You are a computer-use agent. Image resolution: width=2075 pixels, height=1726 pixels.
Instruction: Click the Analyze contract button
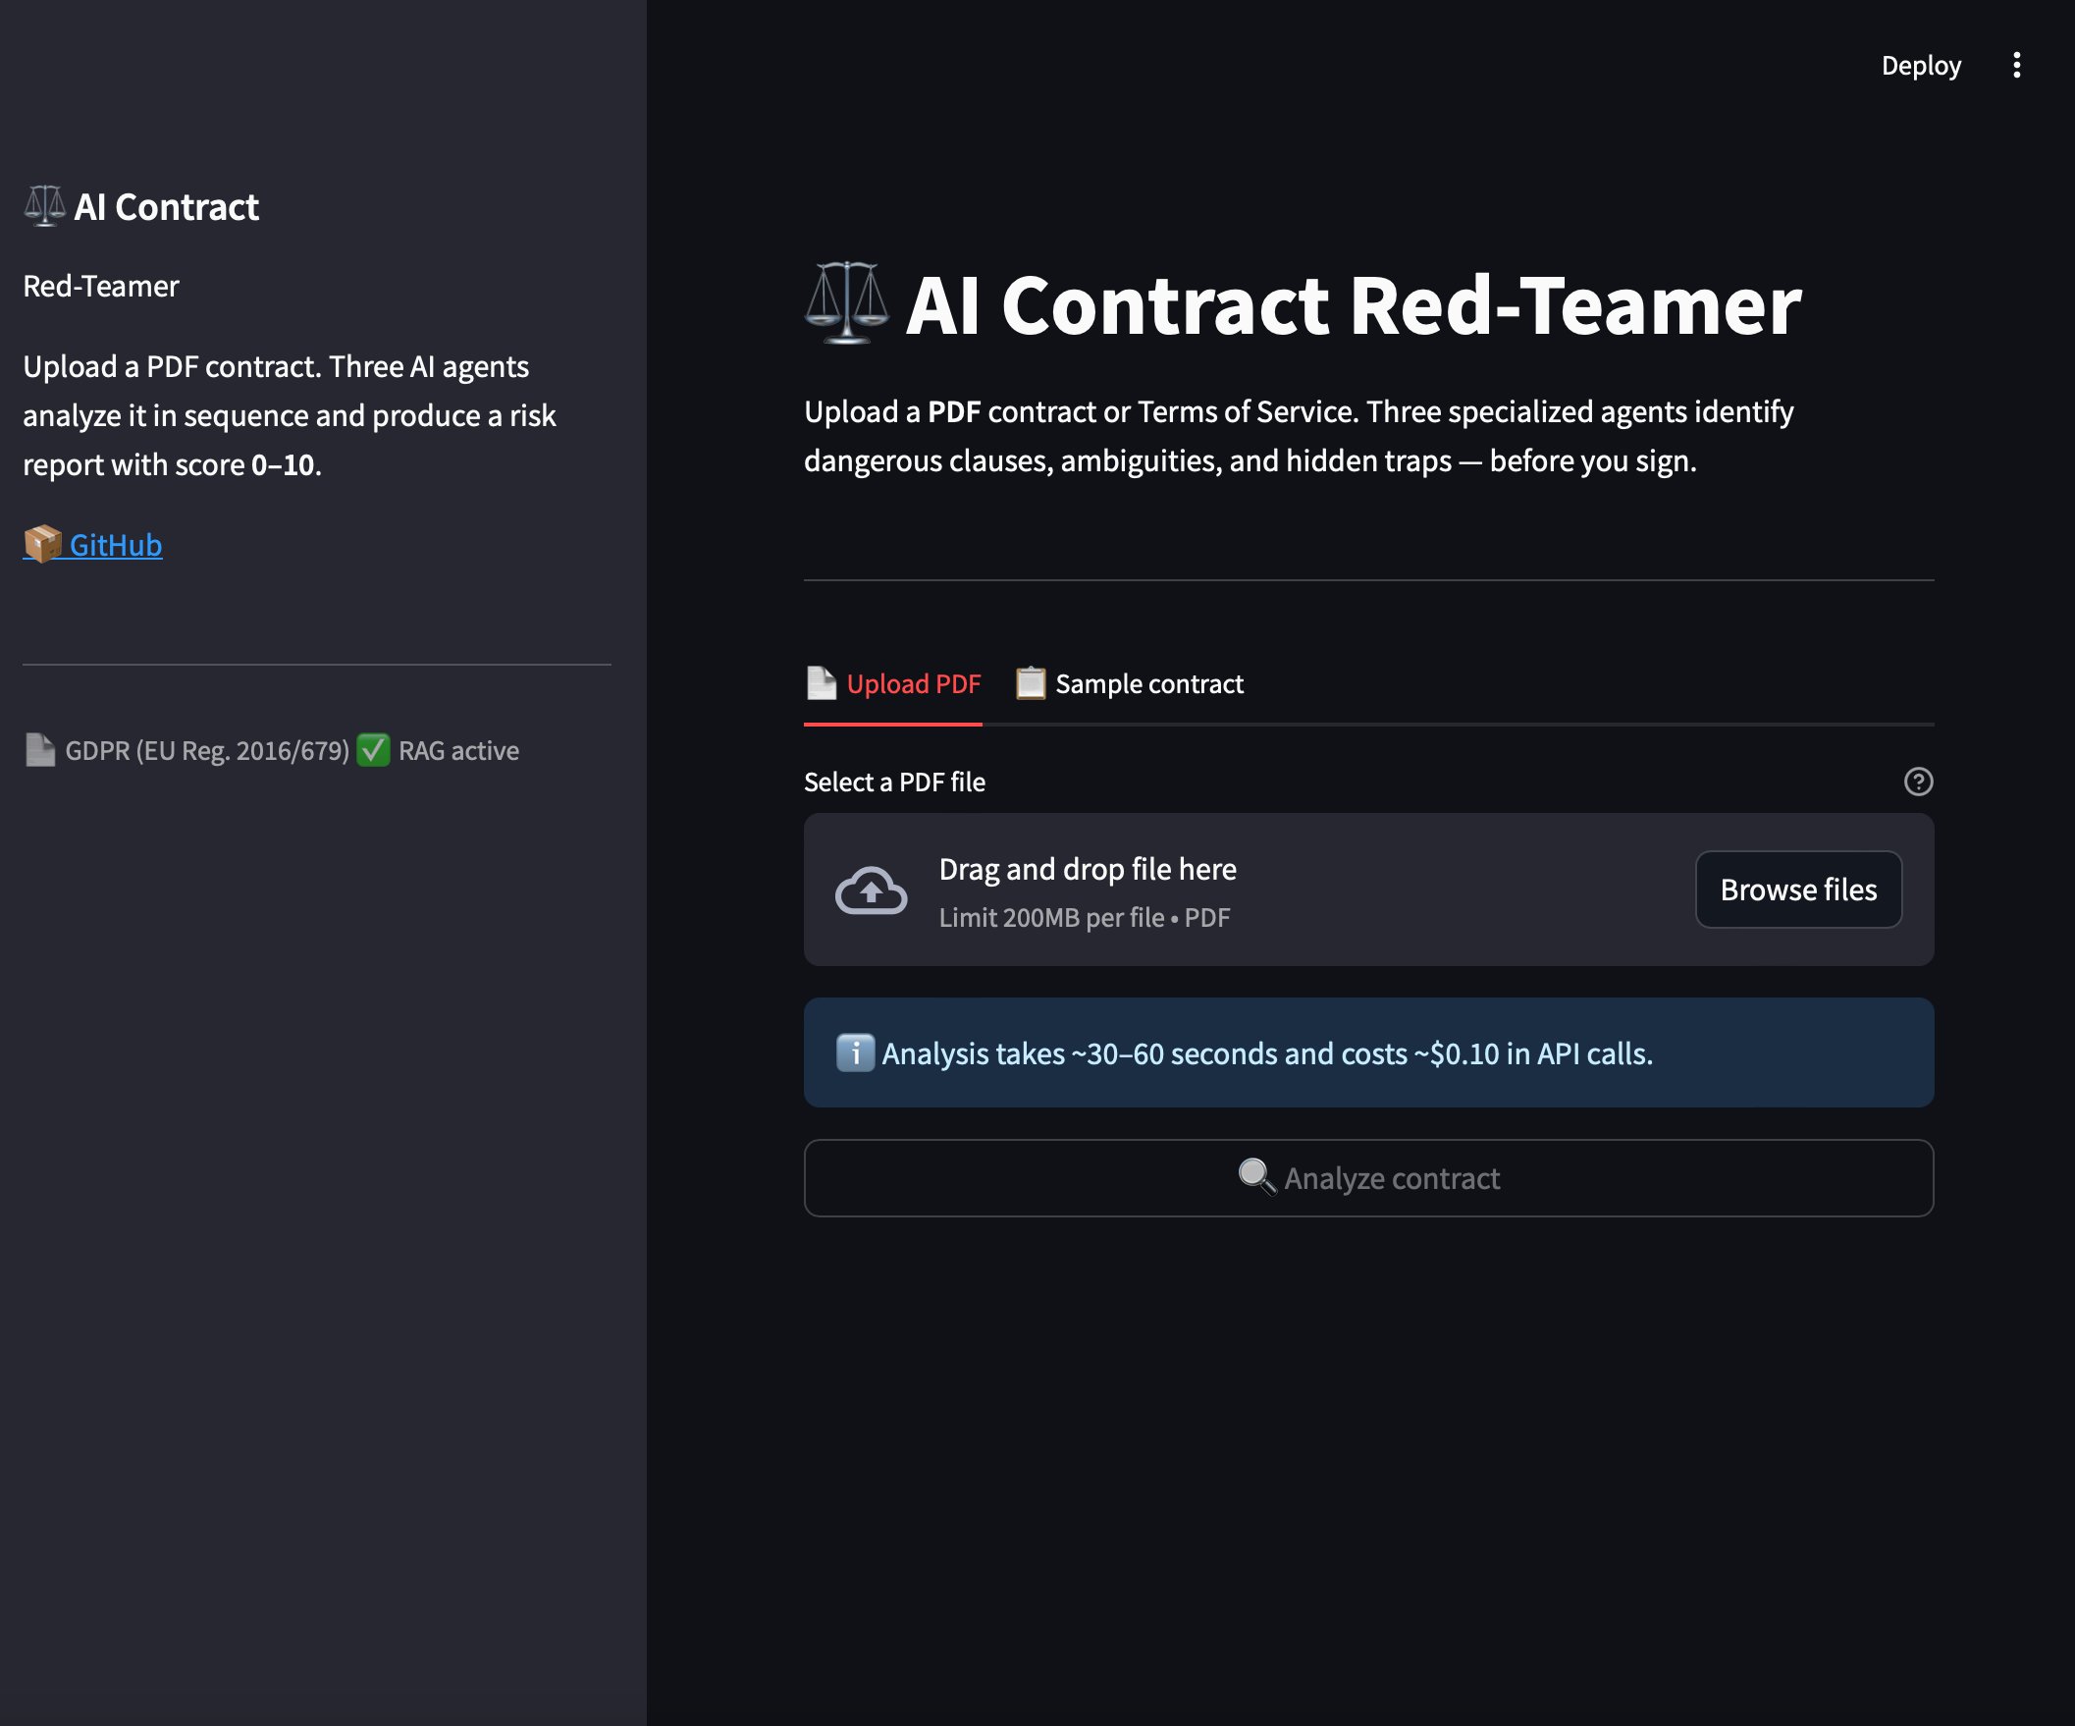tap(1368, 1177)
